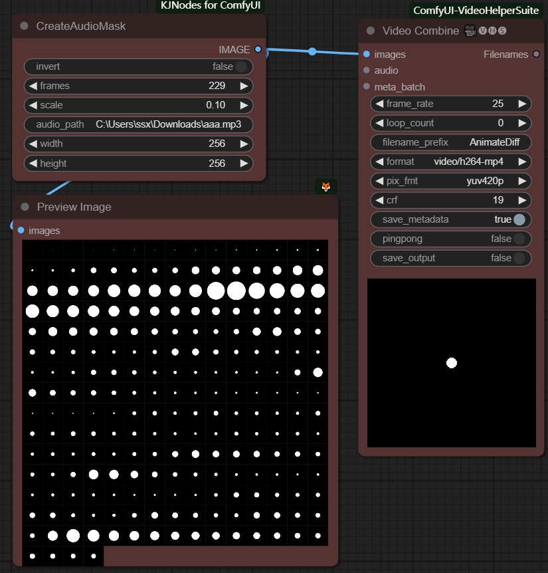Image resolution: width=548 pixels, height=573 pixels.
Task: Click the IMAGE output connector on CreateAudioMask
Action: click(x=258, y=49)
